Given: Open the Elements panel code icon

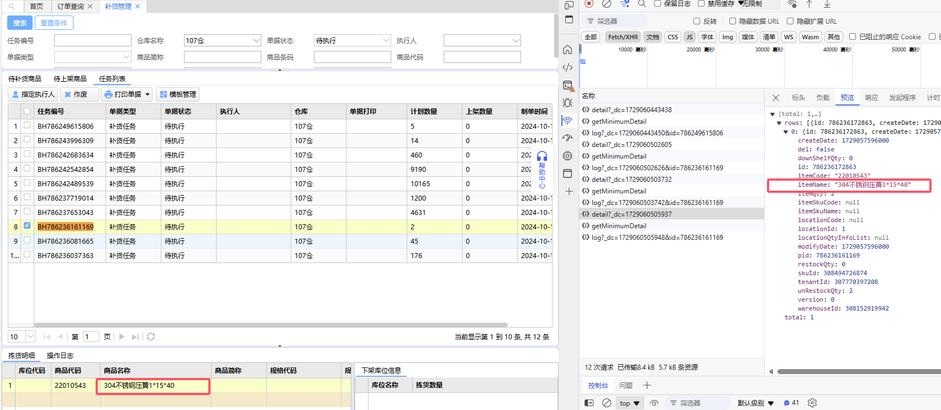Looking at the screenshot, I should 567,67.
